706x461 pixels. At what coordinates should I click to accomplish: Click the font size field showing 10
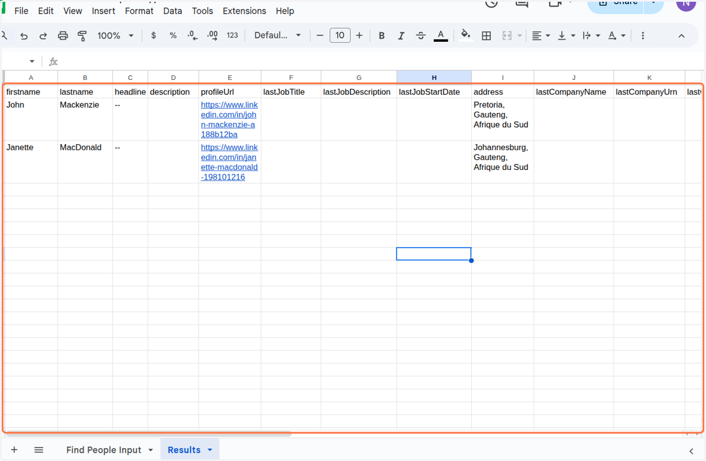coord(340,35)
